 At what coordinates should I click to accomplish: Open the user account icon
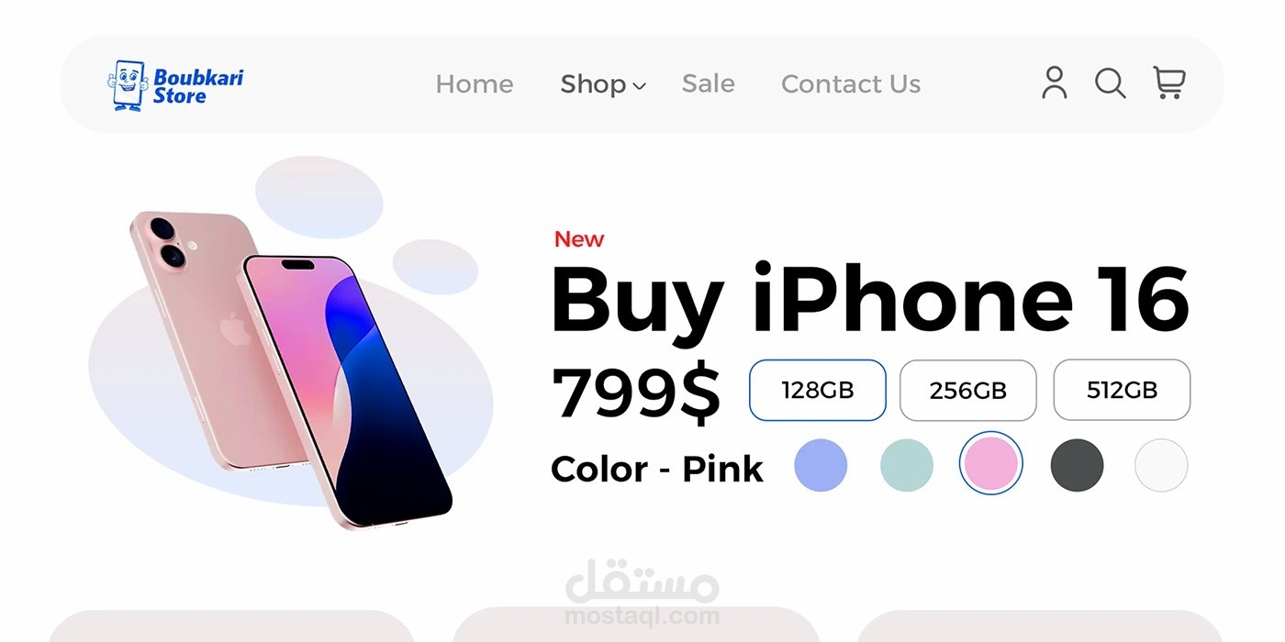coord(1055,83)
